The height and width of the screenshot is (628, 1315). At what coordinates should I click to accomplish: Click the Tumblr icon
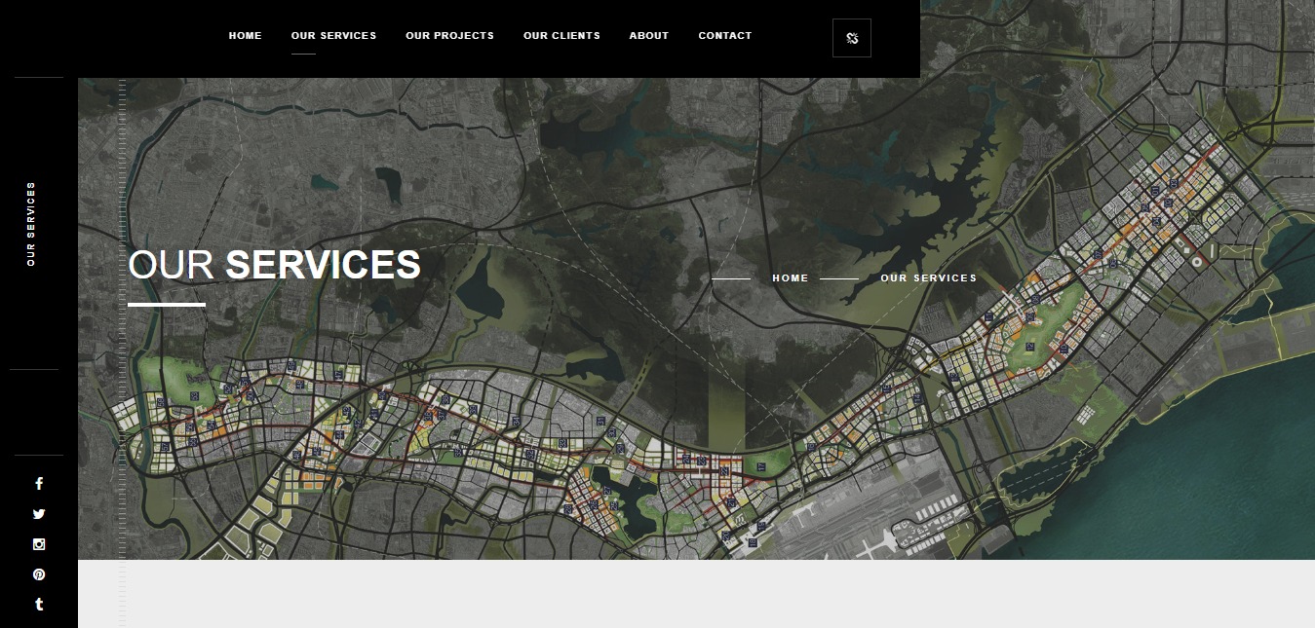[x=39, y=605]
